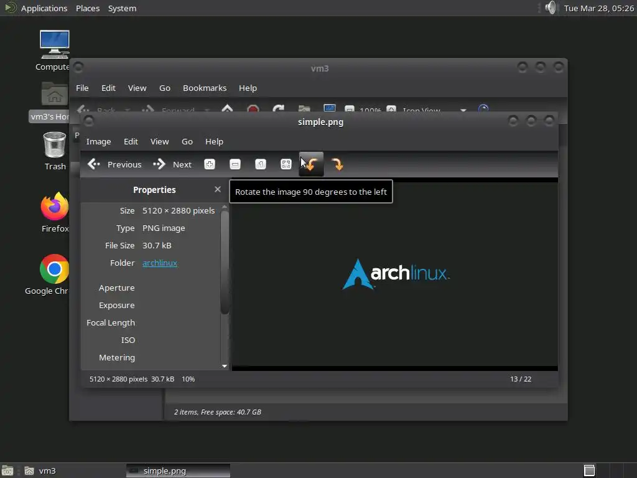Click the red Stop icon in vm3 toolbar
637x478 pixels.
[253, 108]
